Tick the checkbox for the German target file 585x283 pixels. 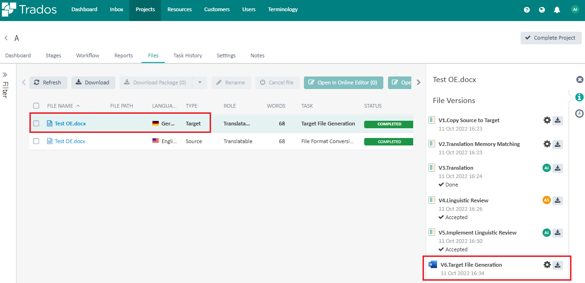[x=36, y=124]
